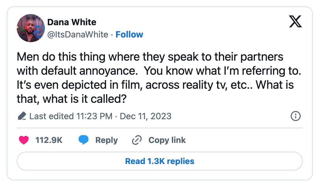
Task: Click the text "what is it called?"
Action: (85, 99)
